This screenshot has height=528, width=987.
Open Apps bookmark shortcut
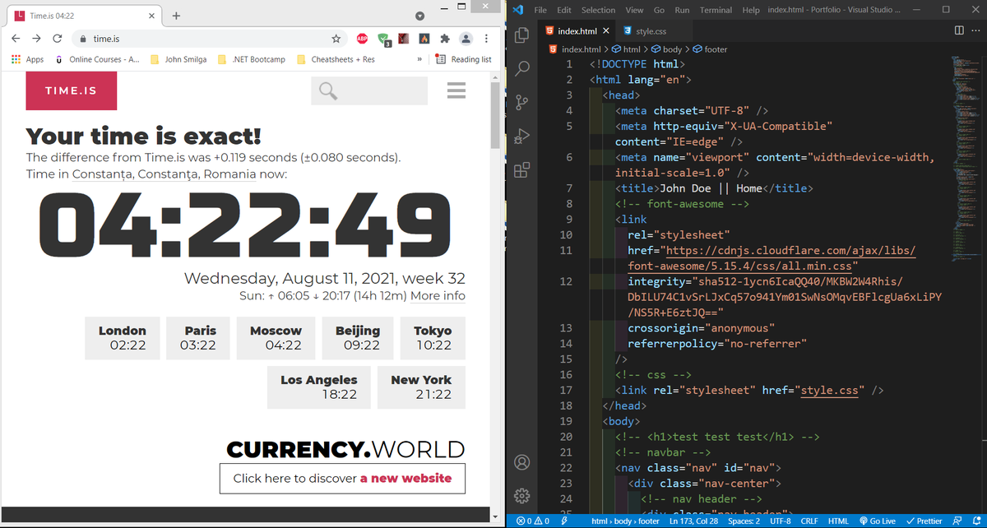click(27, 59)
